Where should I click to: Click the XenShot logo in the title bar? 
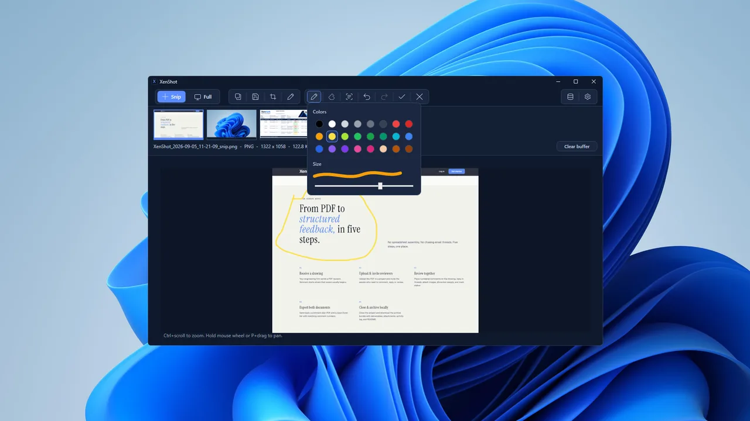pyautogui.click(x=154, y=82)
